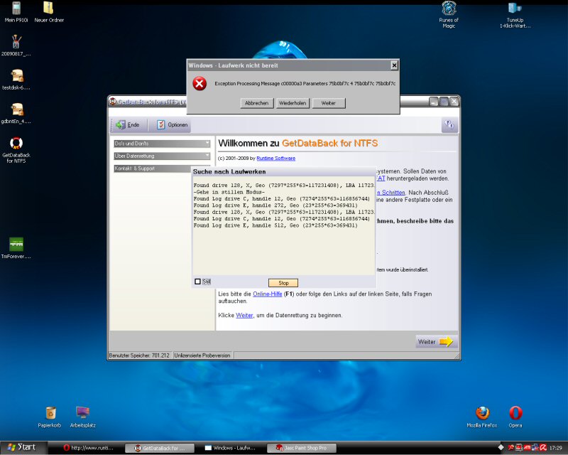568x455 pixels.
Task: Click the network connection tray icon
Action: pos(535,448)
